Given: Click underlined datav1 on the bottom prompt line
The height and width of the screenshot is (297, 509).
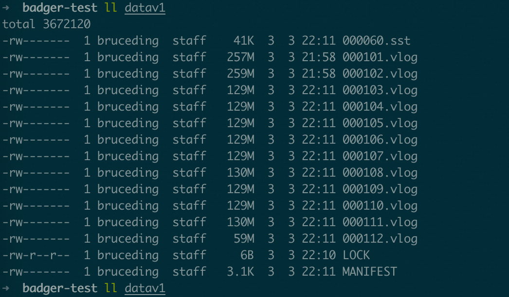Looking at the screenshot, I should tap(145, 288).
